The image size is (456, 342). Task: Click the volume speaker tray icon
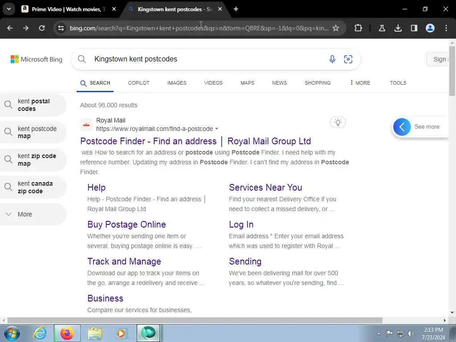(x=411, y=334)
